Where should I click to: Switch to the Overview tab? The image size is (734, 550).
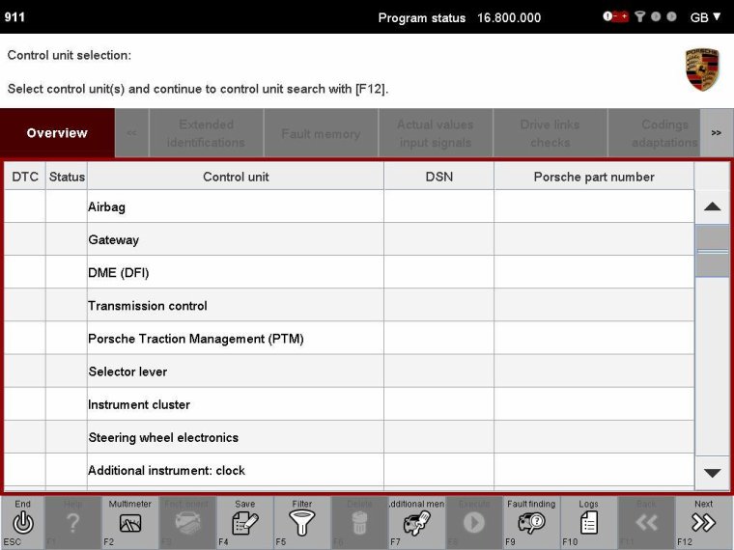point(57,133)
